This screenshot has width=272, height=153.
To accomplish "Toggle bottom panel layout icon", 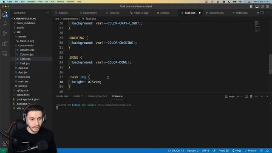I will 257,6.
